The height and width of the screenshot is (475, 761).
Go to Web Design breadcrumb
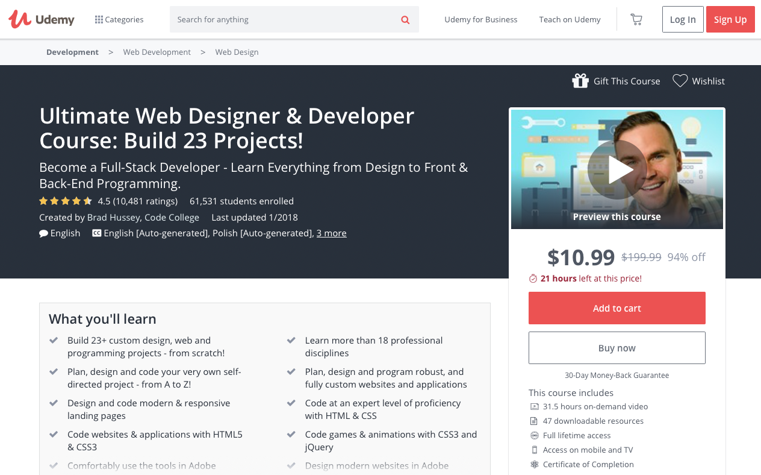pyautogui.click(x=237, y=52)
